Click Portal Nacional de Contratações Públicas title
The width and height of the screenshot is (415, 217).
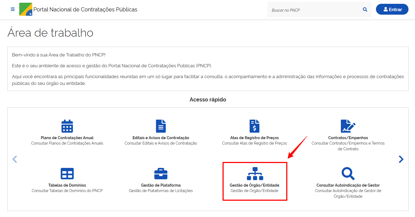coord(85,9)
